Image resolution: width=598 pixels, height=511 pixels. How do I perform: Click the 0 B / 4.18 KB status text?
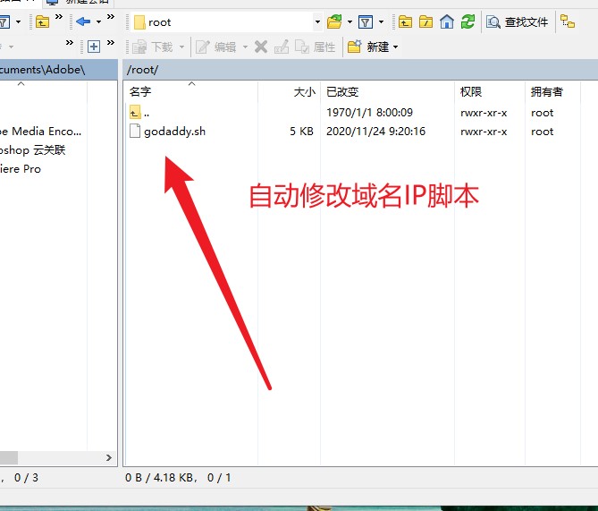(161, 478)
